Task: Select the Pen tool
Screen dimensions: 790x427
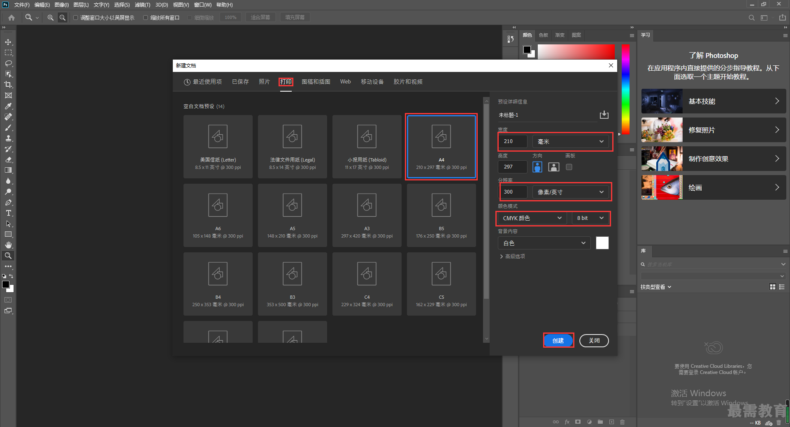Action: click(8, 203)
